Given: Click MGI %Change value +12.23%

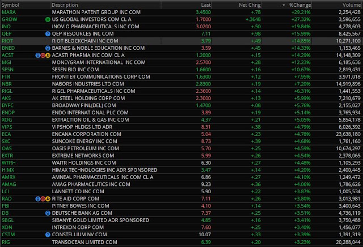Looking at the screenshot, I should point(301,62).
